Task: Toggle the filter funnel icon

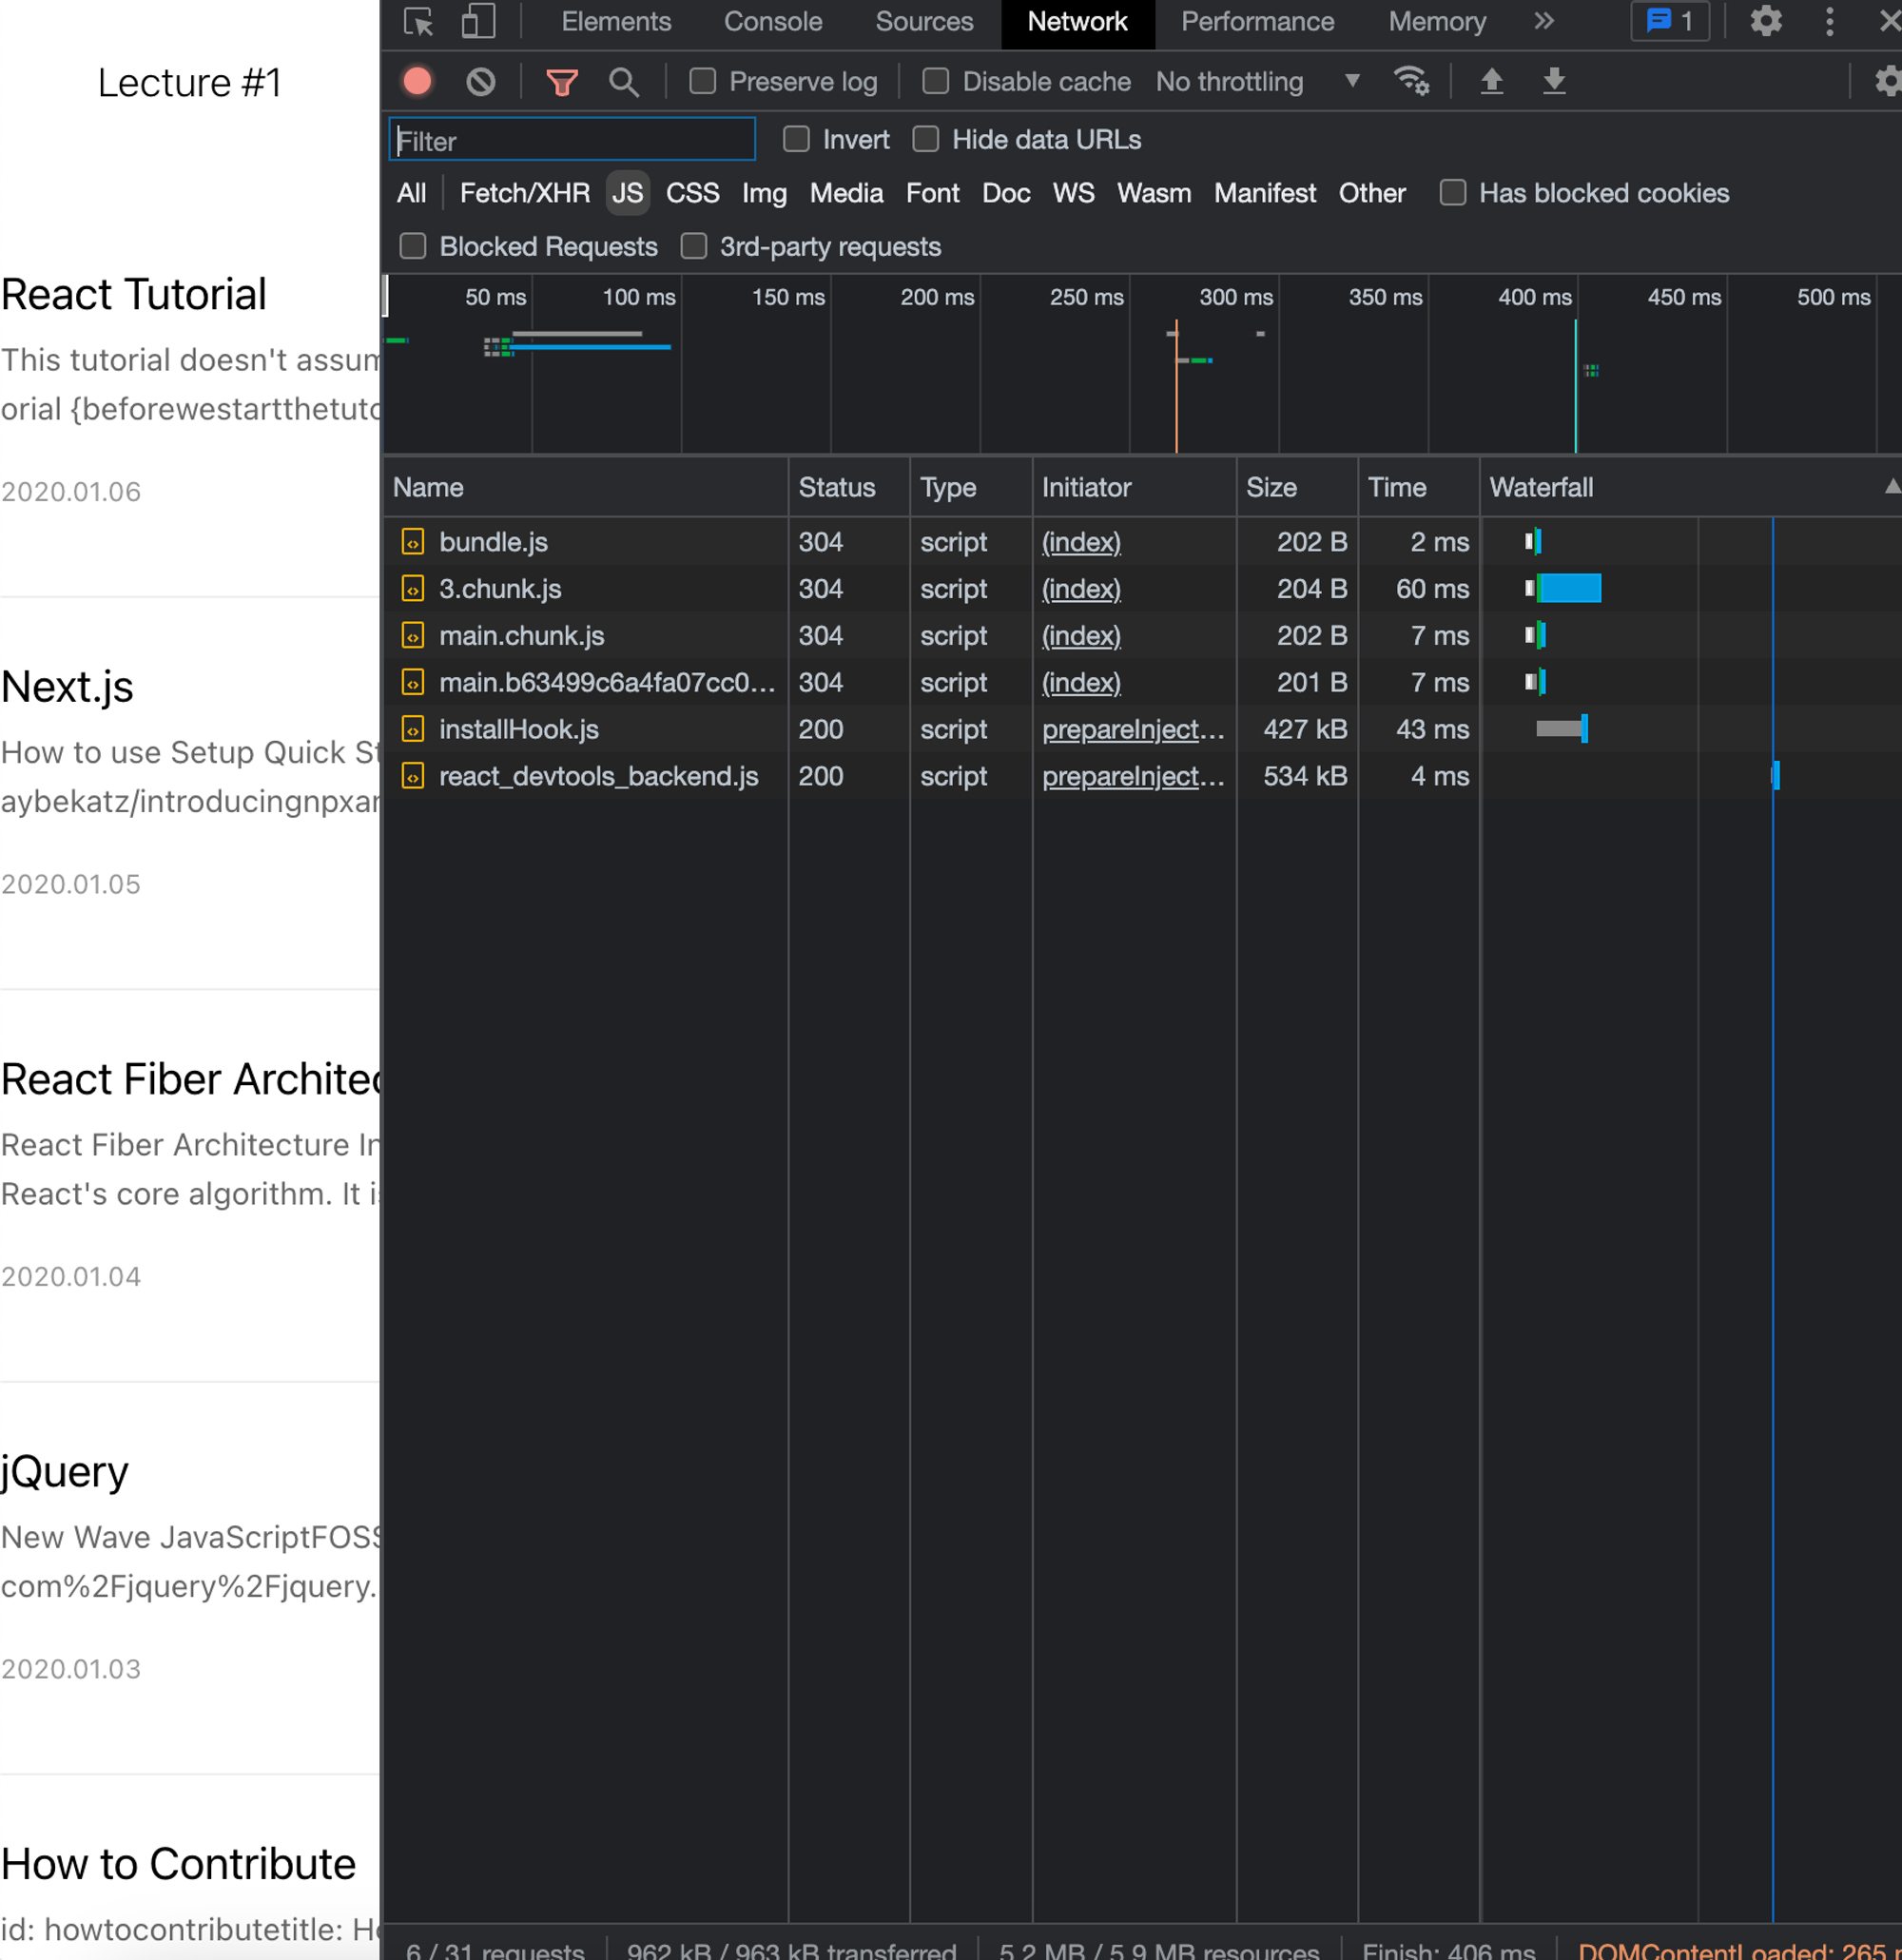Action: coord(562,82)
